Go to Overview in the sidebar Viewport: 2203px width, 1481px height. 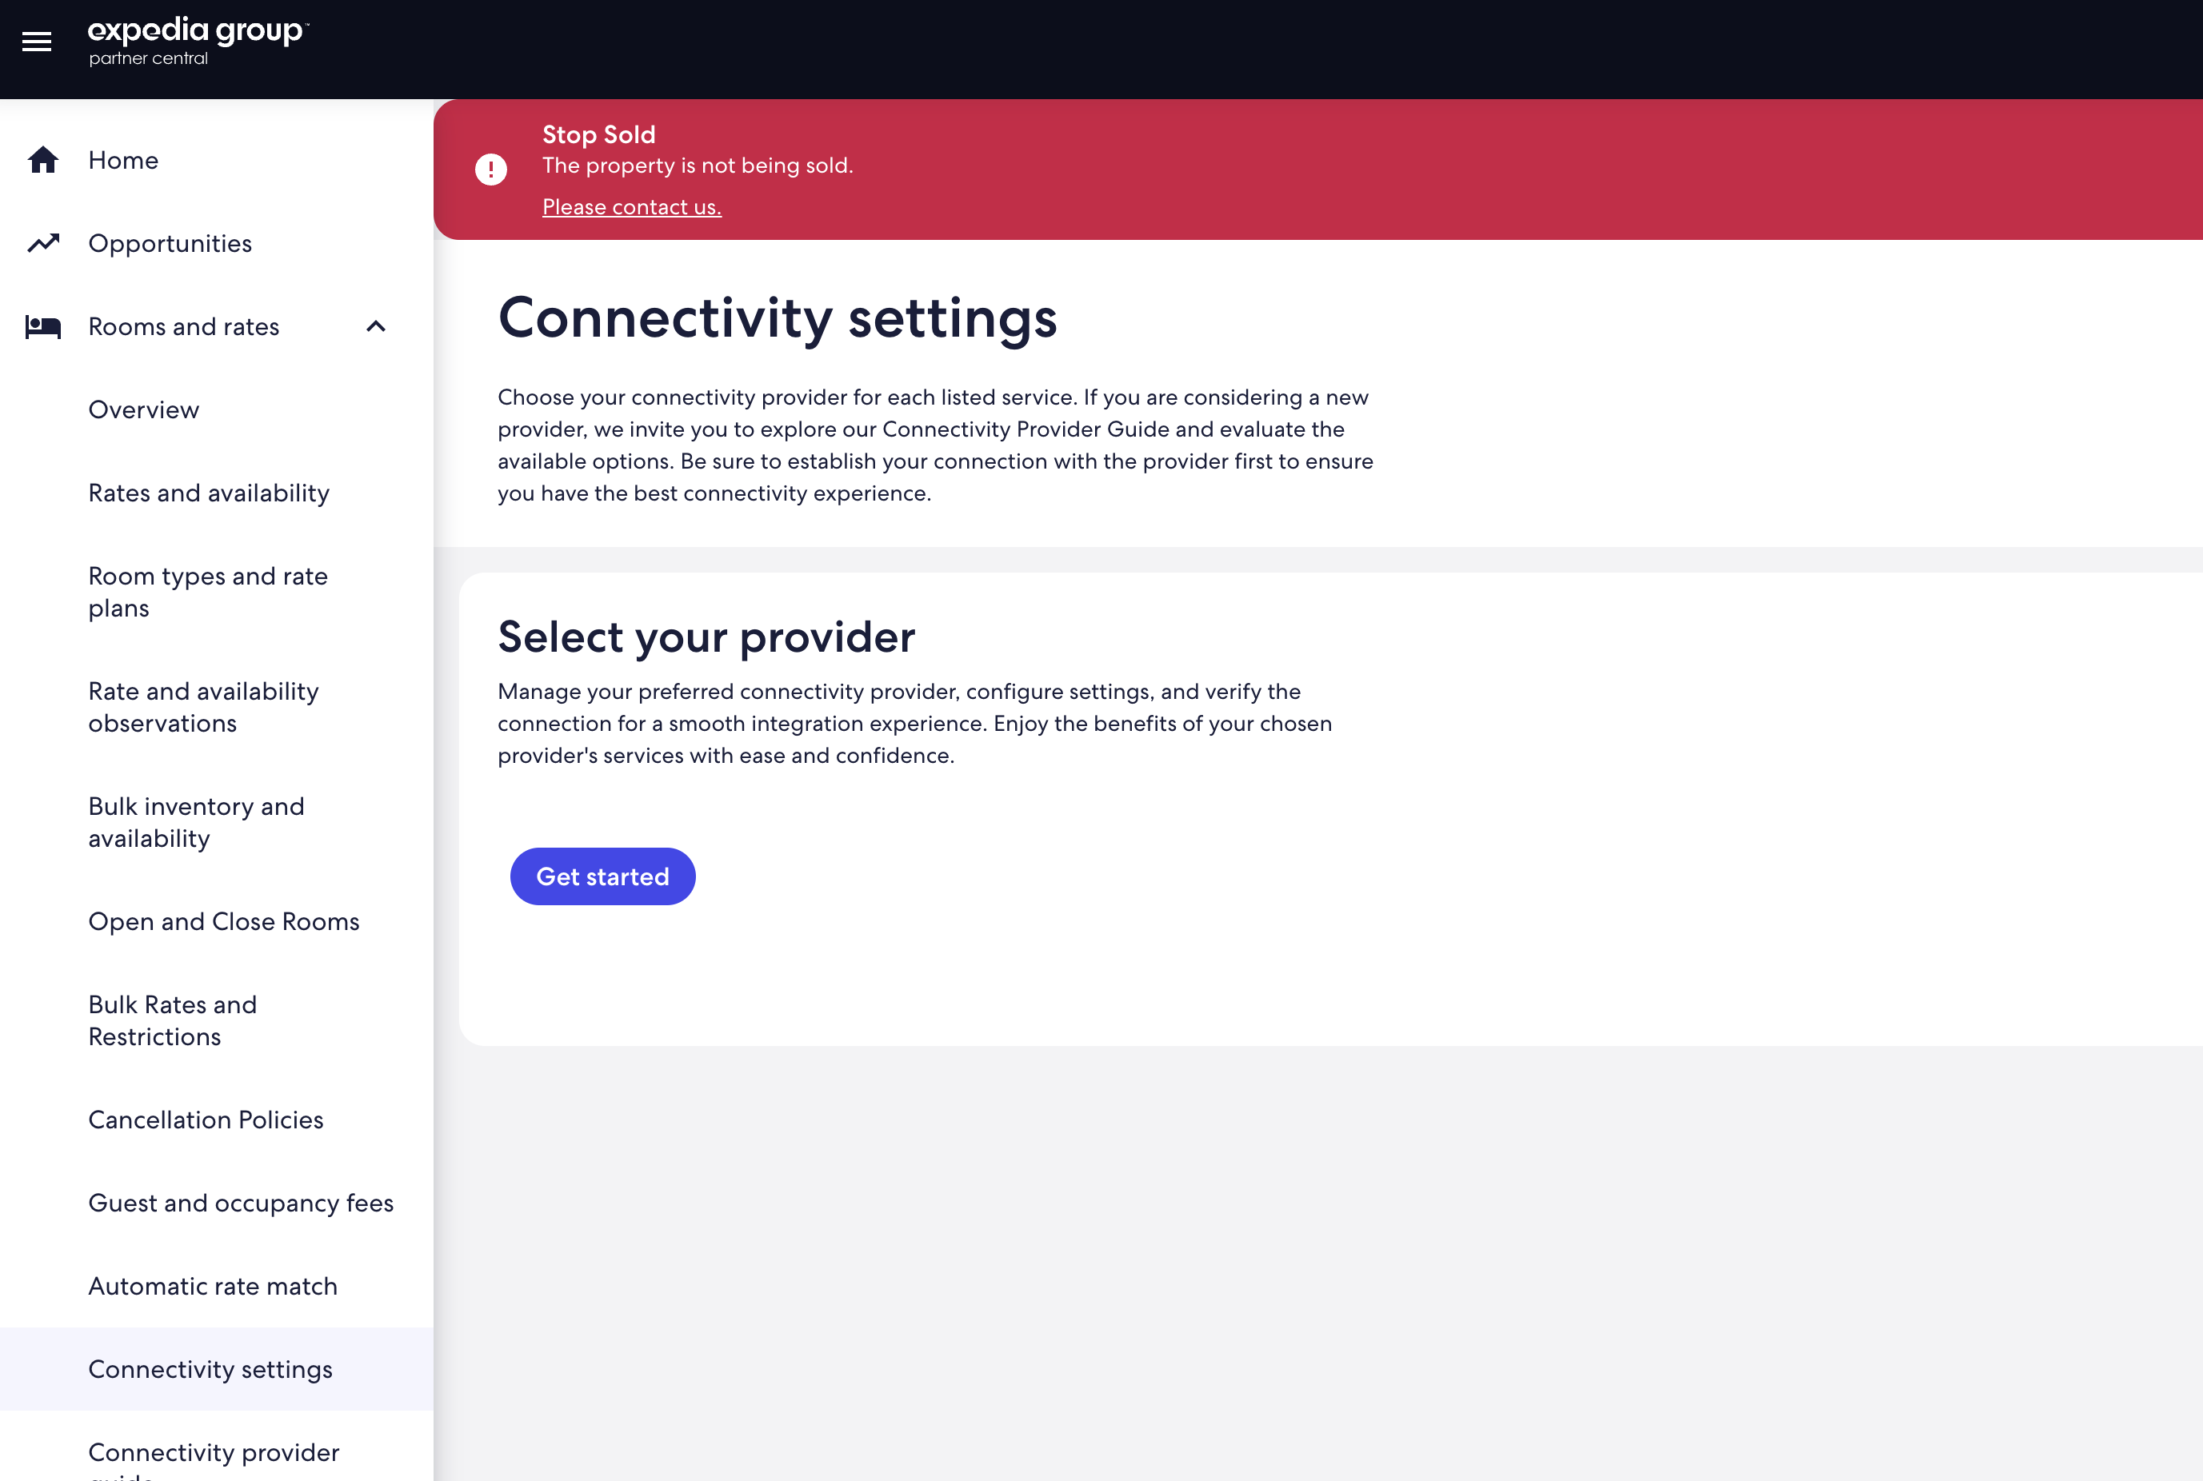[x=144, y=410]
